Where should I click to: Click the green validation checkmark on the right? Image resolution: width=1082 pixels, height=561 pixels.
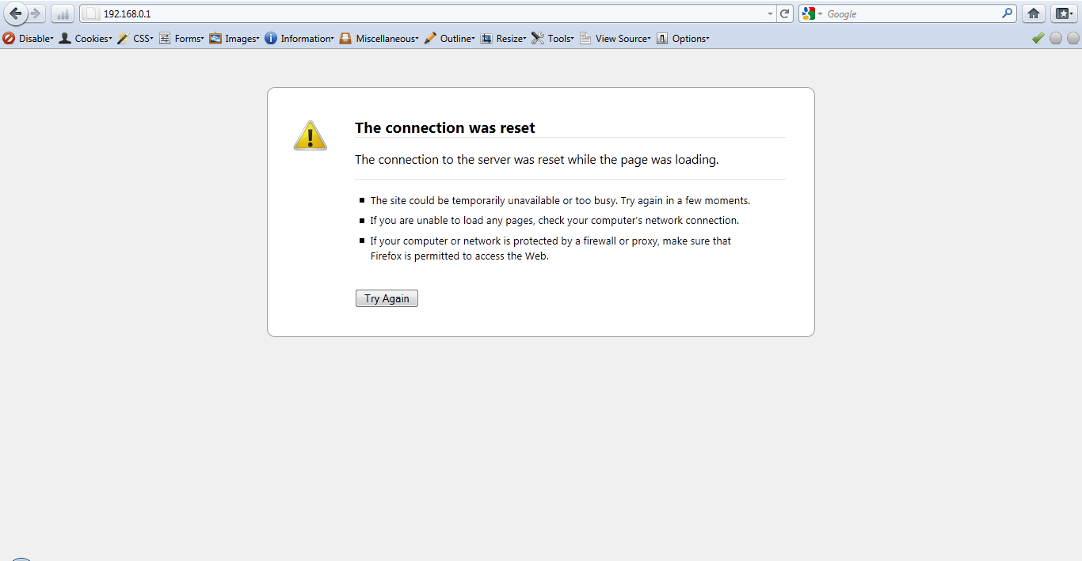coord(1038,38)
